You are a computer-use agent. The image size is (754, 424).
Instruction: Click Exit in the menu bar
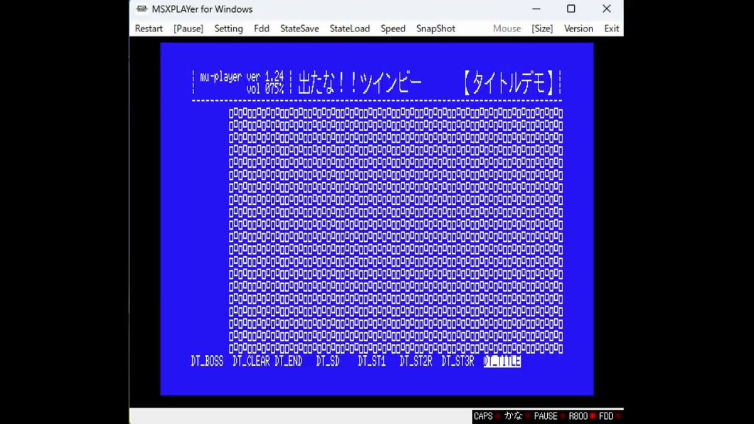coord(612,28)
